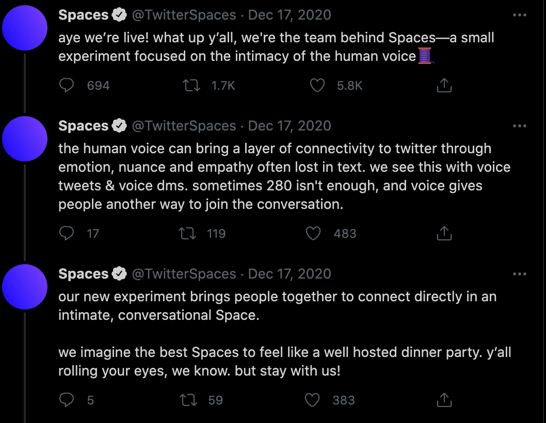Open Dec 17, 2020 timestamp on third tweet

tap(290, 274)
